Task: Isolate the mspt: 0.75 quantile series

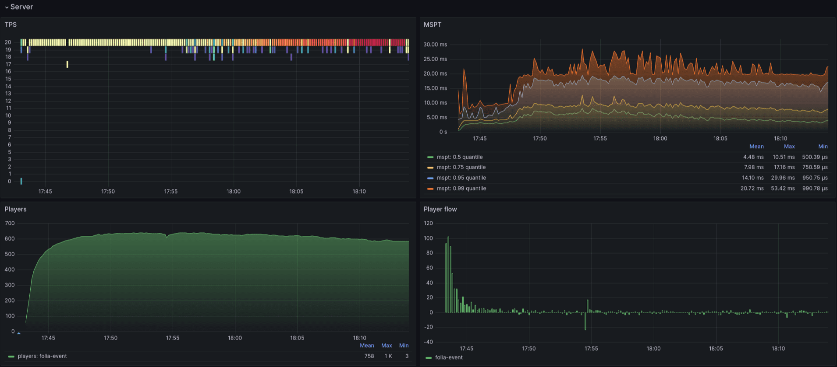Action: coord(461,167)
